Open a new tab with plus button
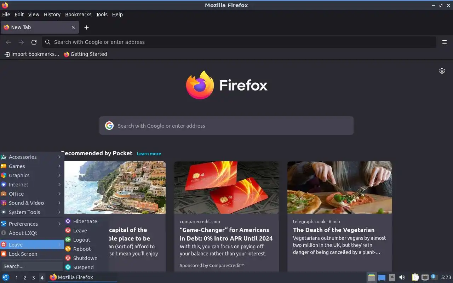Image resolution: width=453 pixels, height=283 pixels. pyautogui.click(x=86, y=27)
